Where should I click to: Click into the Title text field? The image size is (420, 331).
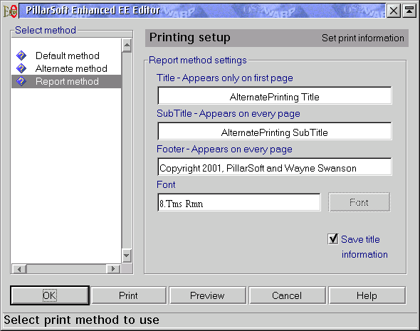click(x=275, y=95)
